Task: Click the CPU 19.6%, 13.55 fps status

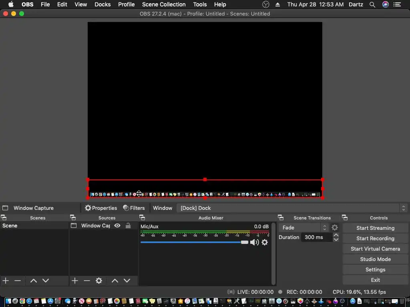Action: pos(359,292)
